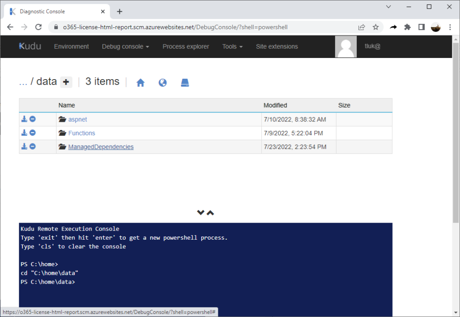Viewport: 460px width, 317px height.
Task: Create a new item with plus button
Action: 66,82
